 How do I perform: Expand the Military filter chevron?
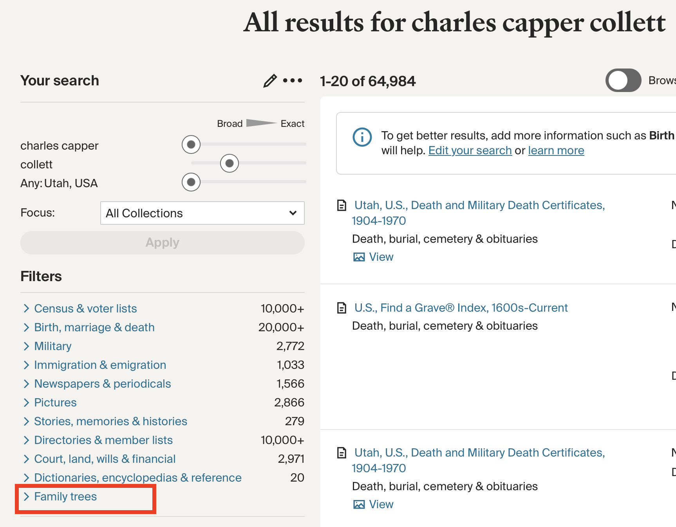[26, 346]
